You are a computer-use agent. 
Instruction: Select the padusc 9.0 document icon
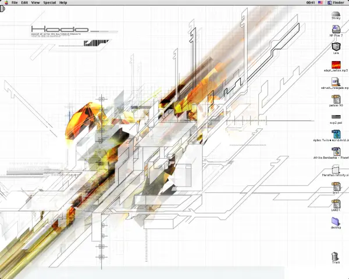pyautogui.click(x=336, y=99)
